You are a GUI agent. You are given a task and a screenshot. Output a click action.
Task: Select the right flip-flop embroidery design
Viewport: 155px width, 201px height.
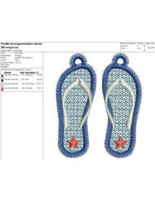[x=122, y=105]
